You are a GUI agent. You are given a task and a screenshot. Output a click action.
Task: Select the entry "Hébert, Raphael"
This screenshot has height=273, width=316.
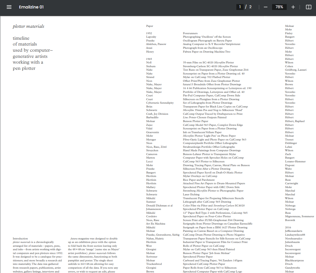pos(295,121)
